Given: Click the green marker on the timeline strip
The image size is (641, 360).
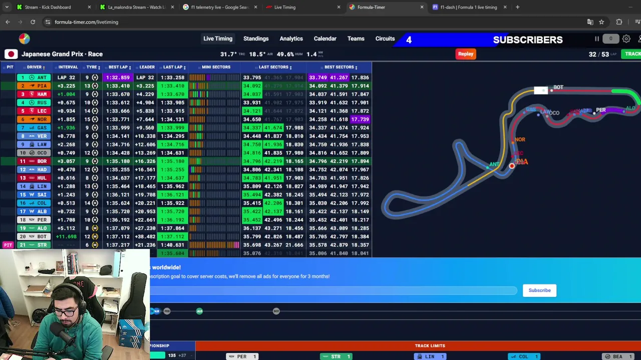Looking at the screenshot, I should click(x=199, y=311).
